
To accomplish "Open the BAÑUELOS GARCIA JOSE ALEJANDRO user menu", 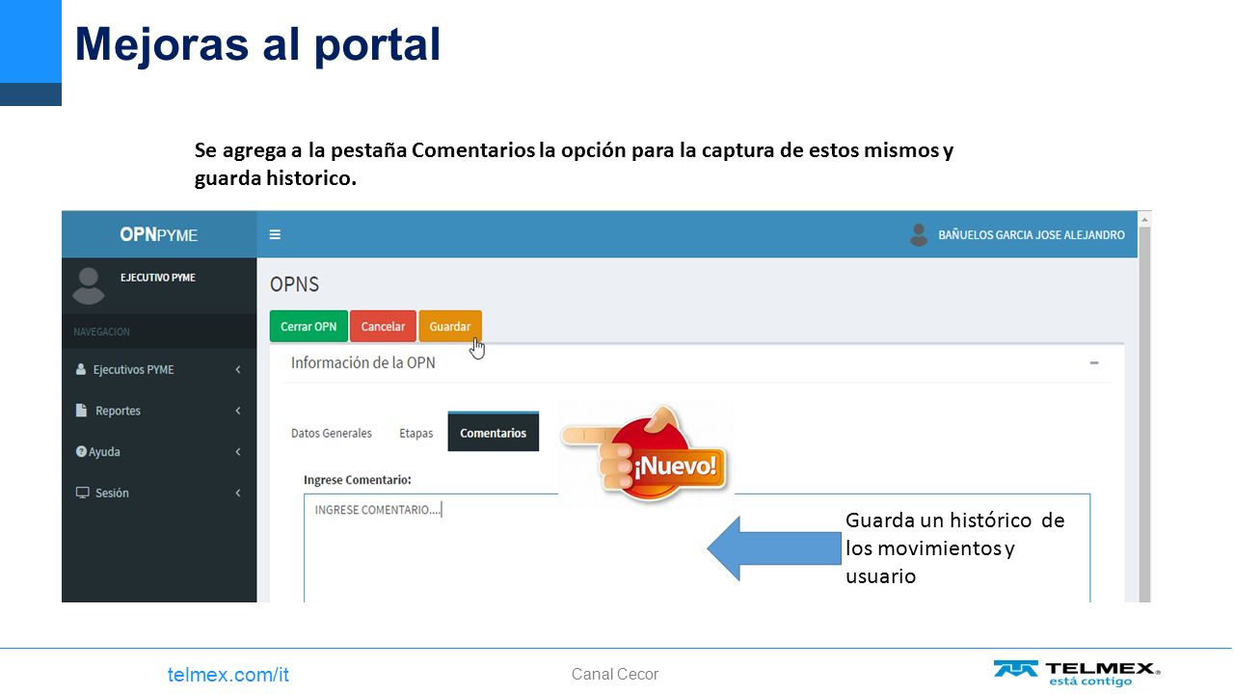I will tap(1018, 234).
